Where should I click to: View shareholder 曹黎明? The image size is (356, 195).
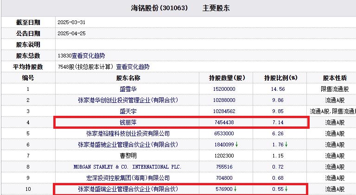click(x=128, y=156)
